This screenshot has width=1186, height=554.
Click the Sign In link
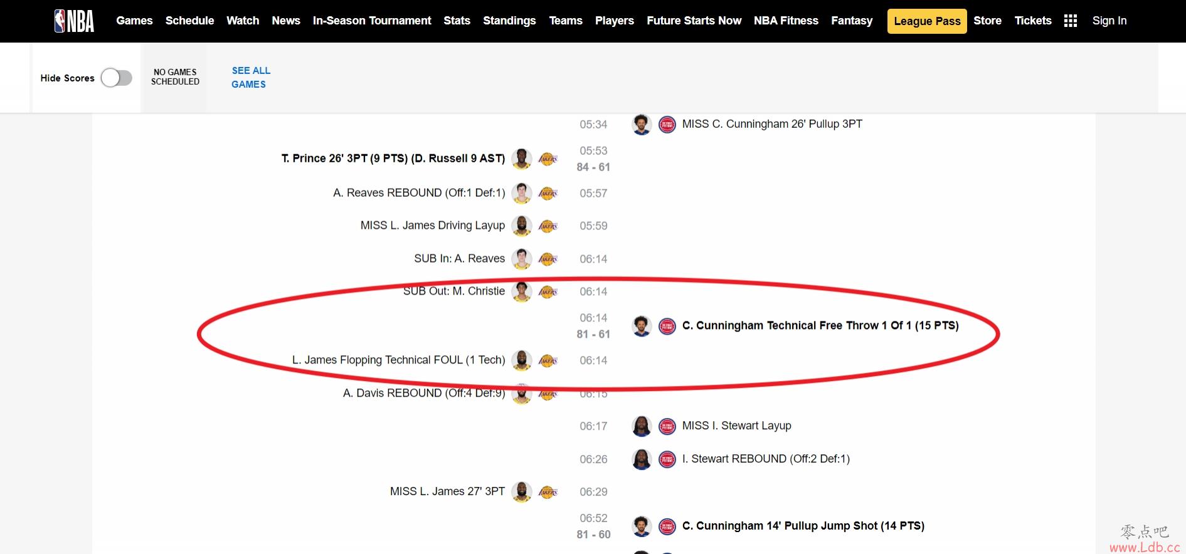1109,21
